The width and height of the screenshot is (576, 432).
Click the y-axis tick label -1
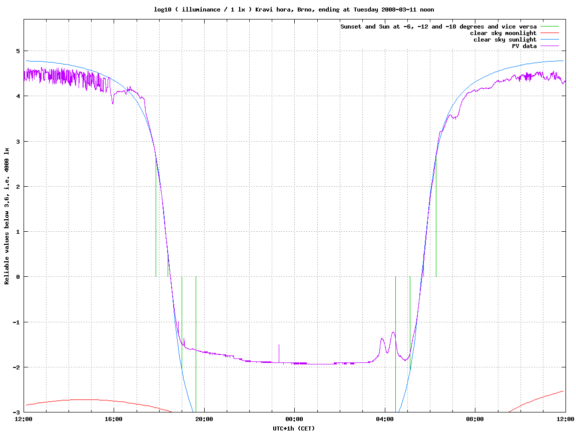(16, 322)
